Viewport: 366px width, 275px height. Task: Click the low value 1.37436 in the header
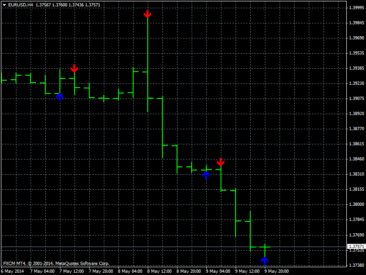76,5
